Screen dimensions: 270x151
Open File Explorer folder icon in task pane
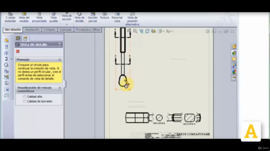pyautogui.click(x=234, y=59)
